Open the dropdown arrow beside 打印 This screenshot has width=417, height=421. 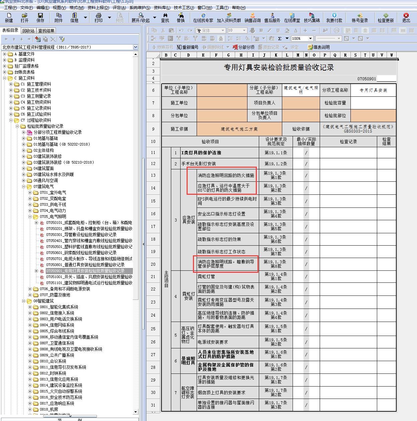(x=109, y=17)
